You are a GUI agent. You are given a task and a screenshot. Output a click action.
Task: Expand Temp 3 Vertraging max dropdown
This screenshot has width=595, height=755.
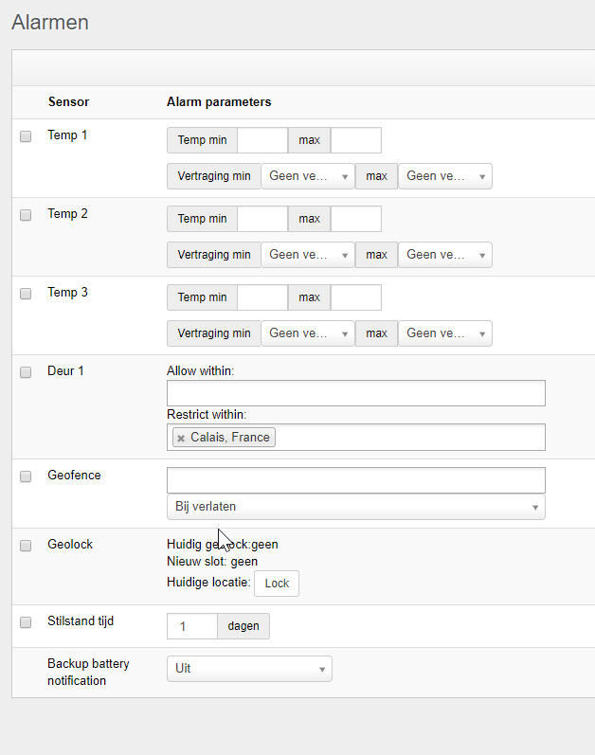[x=444, y=333]
